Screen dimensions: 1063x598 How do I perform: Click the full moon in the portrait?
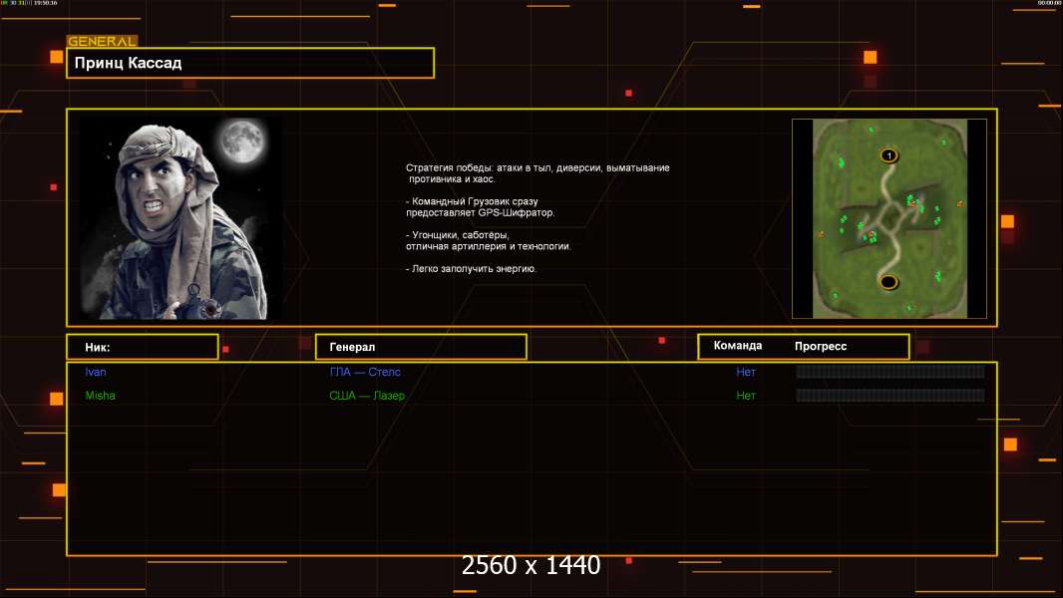[x=240, y=141]
